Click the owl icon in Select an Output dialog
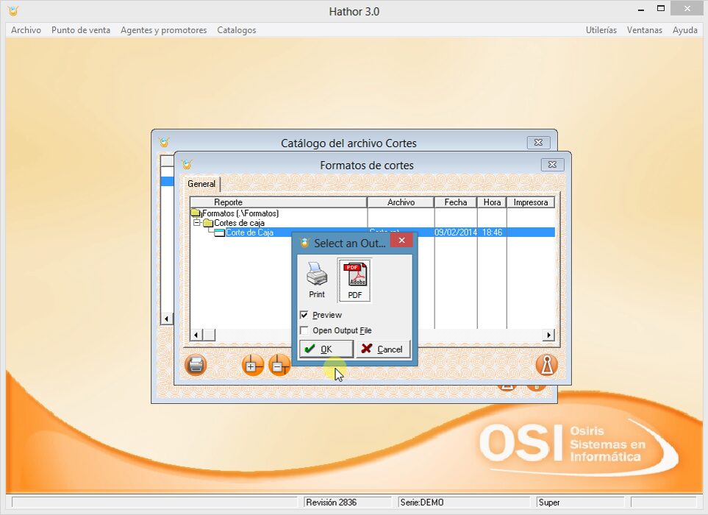 304,243
